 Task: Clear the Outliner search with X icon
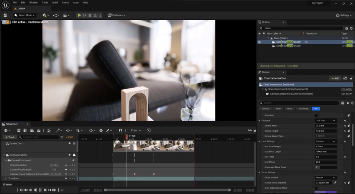pyautogui.click(x=261, y=28)
